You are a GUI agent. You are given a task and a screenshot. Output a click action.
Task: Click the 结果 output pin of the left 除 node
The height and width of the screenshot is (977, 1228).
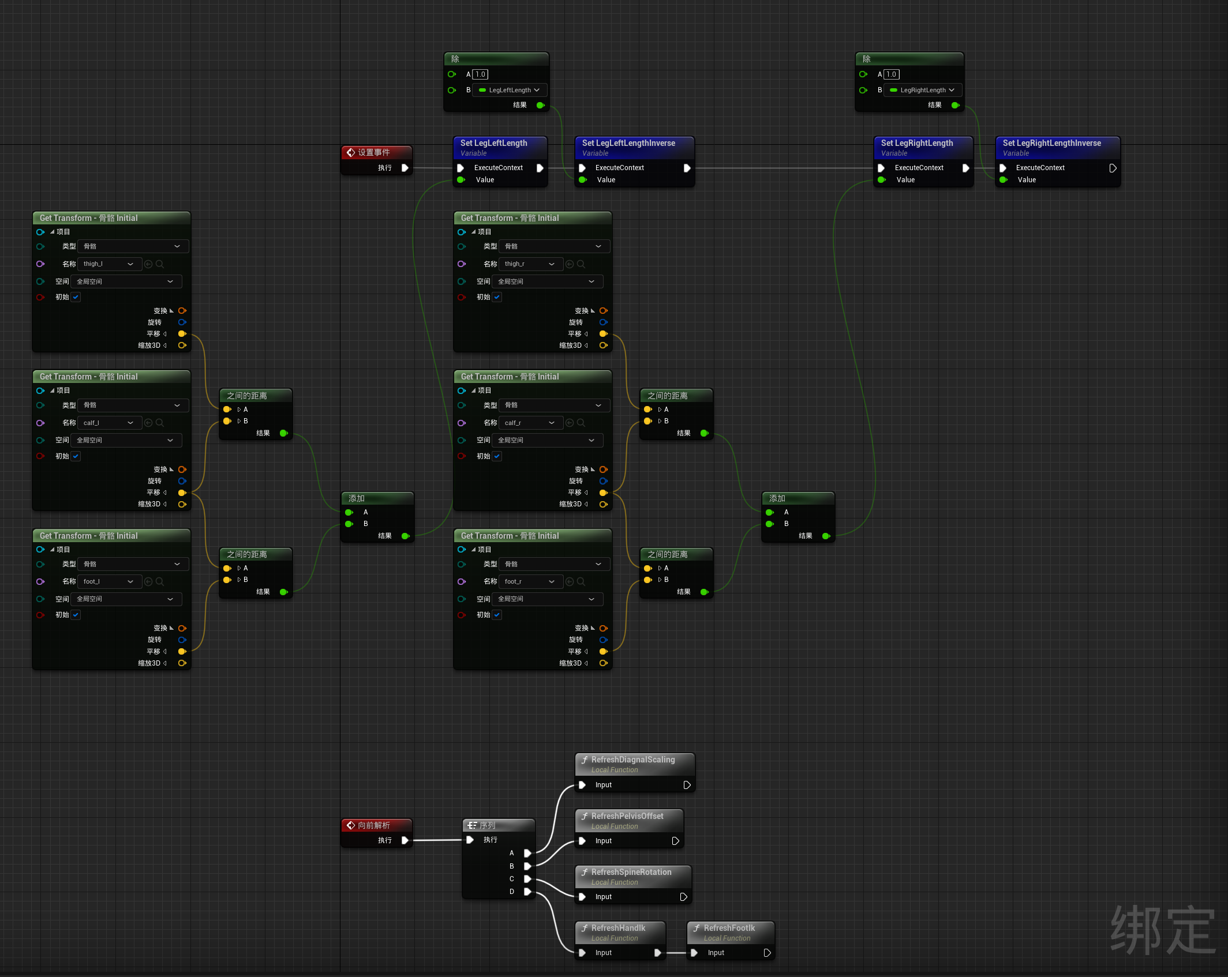pyautogui.click(x=541, y=105)
